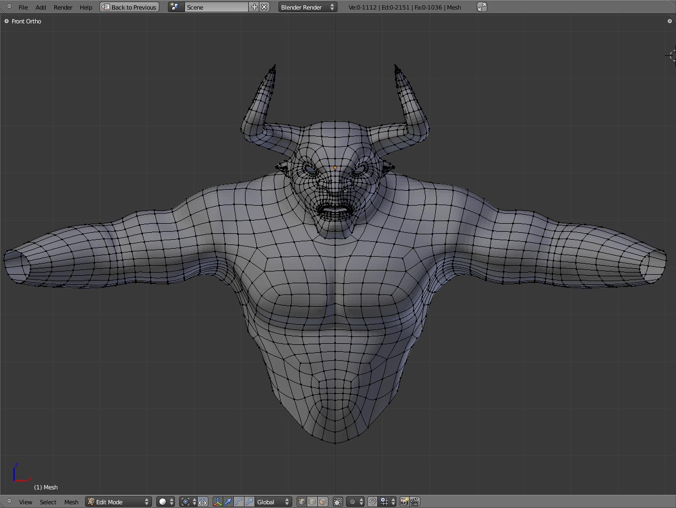Image resolution: width=676 pixels, height=508 pixels.
Task: Switch to face select mode
Action: coord(323,502)
